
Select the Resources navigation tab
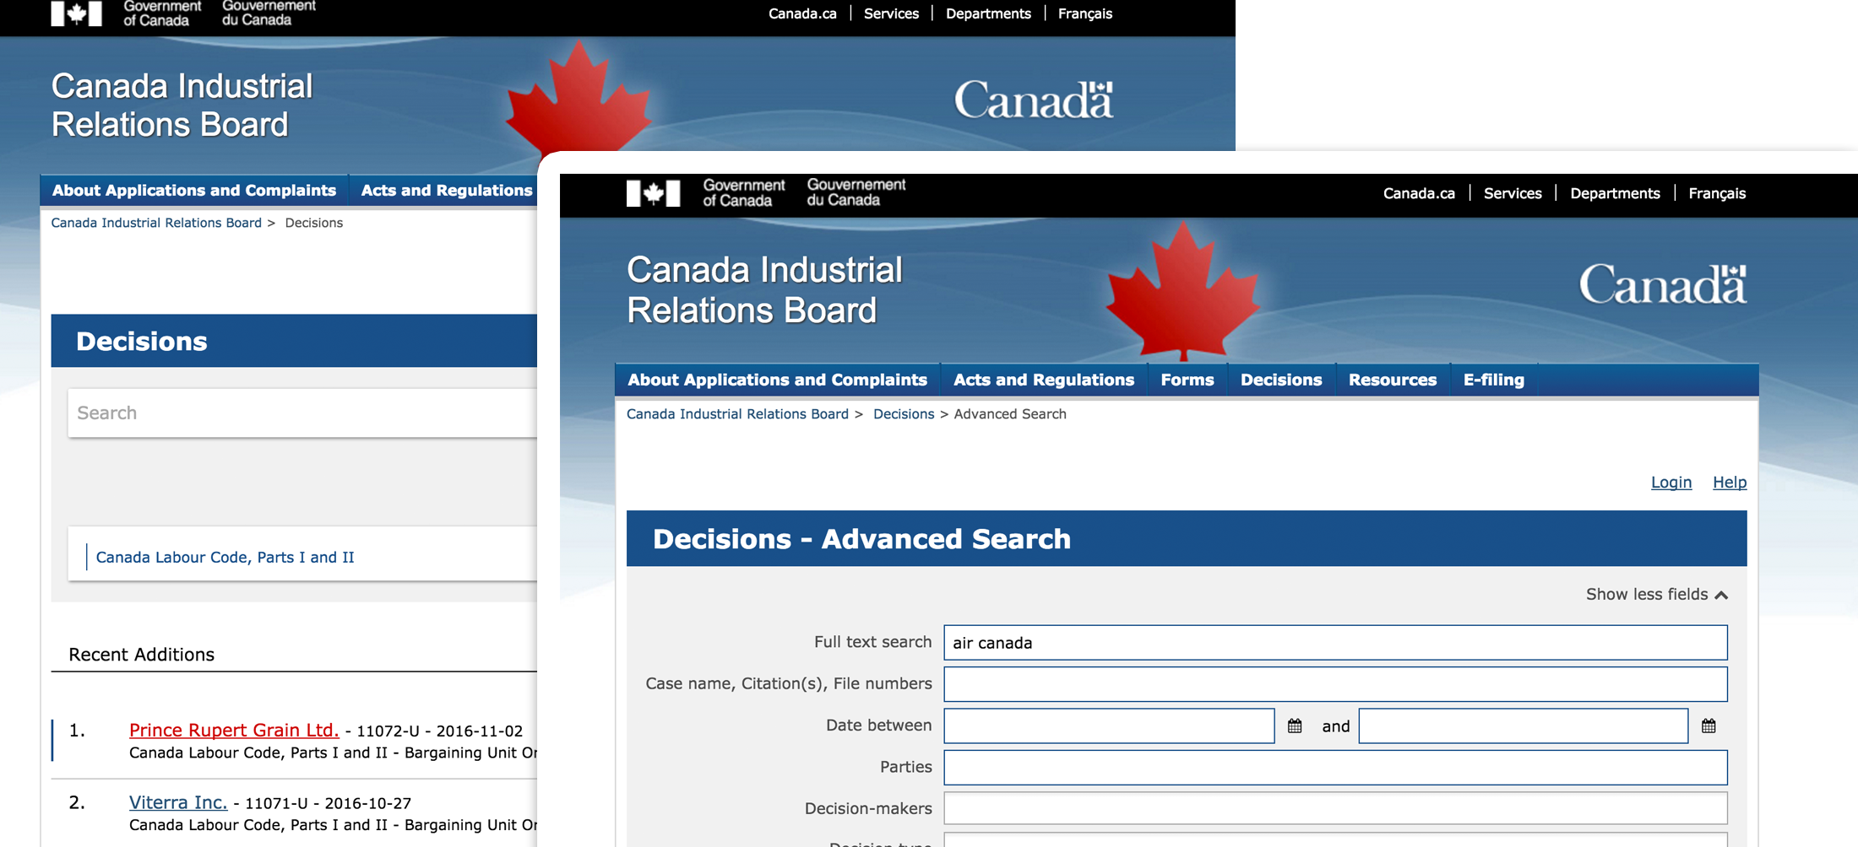point(1392,380)
